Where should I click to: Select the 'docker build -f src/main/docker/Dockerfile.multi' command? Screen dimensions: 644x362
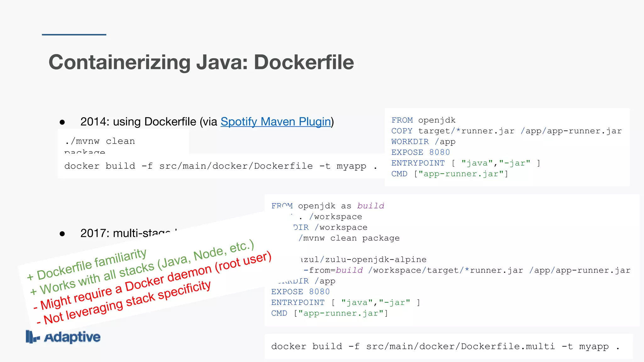pos(445,346)
